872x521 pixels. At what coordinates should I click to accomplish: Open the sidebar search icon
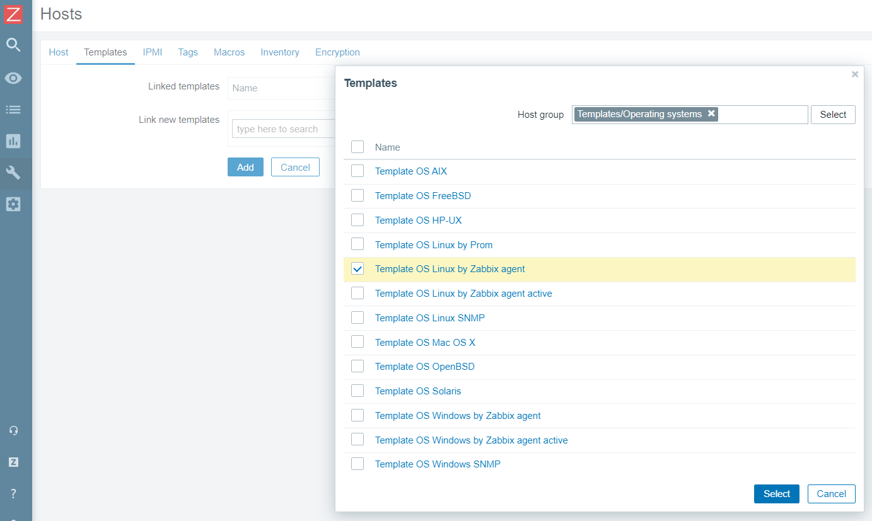(x=13, y=45)
